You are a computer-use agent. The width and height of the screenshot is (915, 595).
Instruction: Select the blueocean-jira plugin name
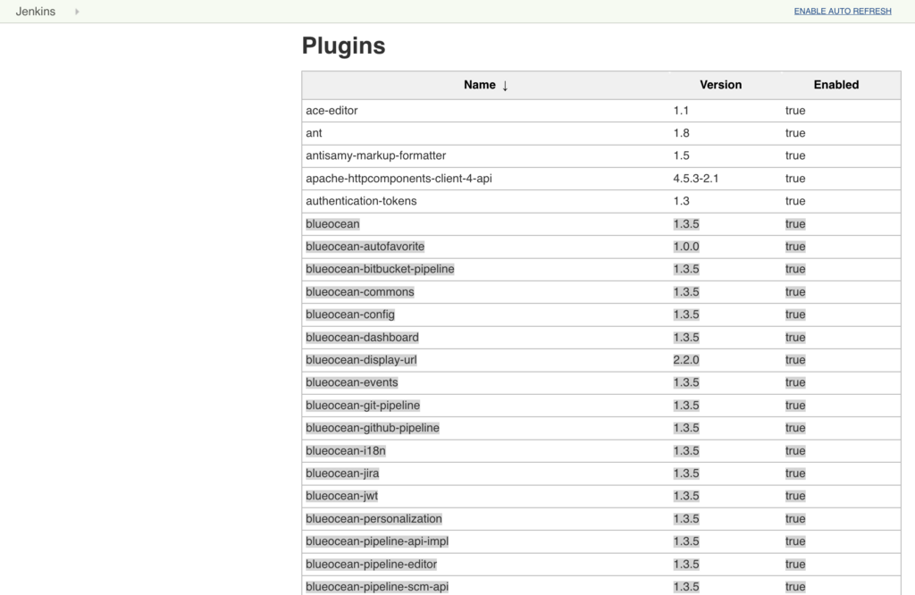pos(342,473)
